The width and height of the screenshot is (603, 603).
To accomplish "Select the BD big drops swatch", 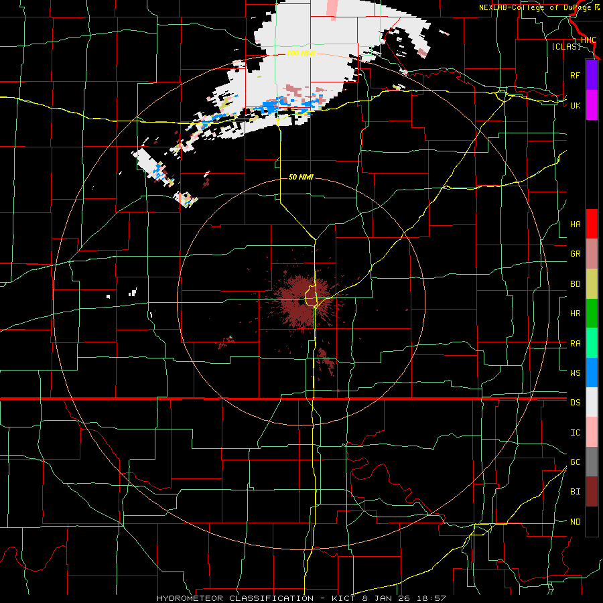I will [592, 284].
